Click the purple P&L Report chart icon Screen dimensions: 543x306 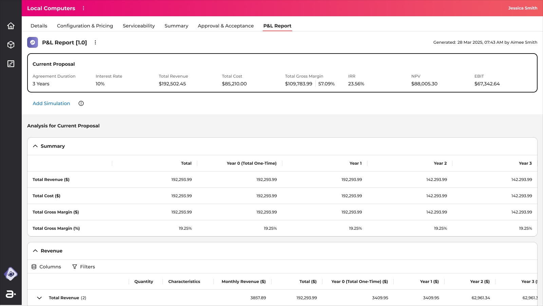coord(33,42)
